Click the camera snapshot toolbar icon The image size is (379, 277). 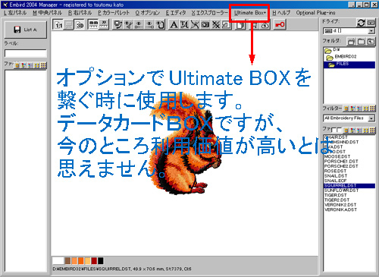click(205, 24)
